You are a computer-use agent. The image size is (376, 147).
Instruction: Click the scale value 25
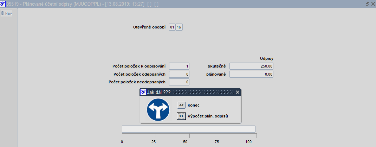pos(154,142)
